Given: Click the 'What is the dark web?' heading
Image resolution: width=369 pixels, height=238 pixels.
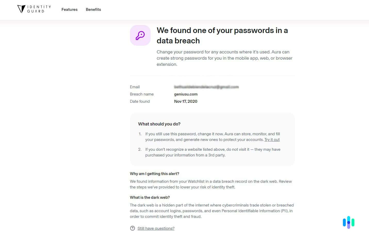Looking at the screenshot, I should coord(150,197).
